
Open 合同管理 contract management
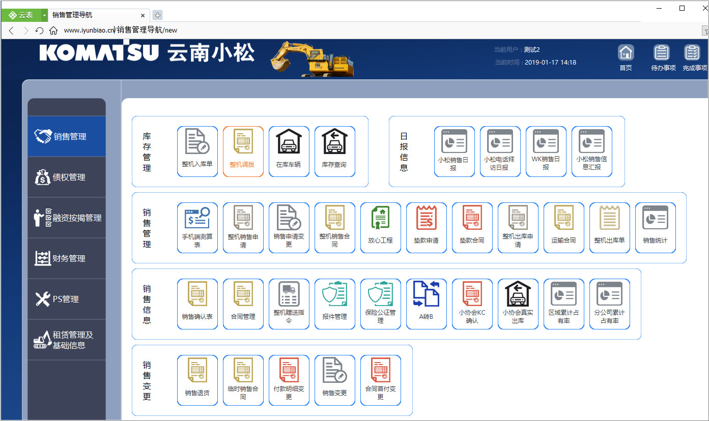243,304
